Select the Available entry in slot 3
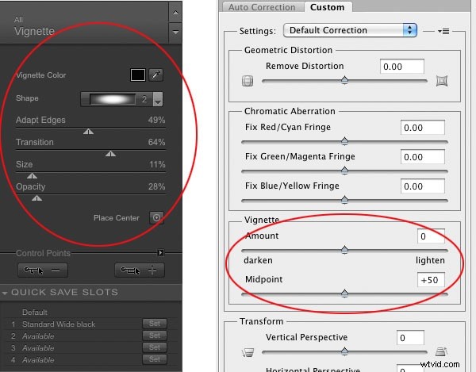 point(38,348)
